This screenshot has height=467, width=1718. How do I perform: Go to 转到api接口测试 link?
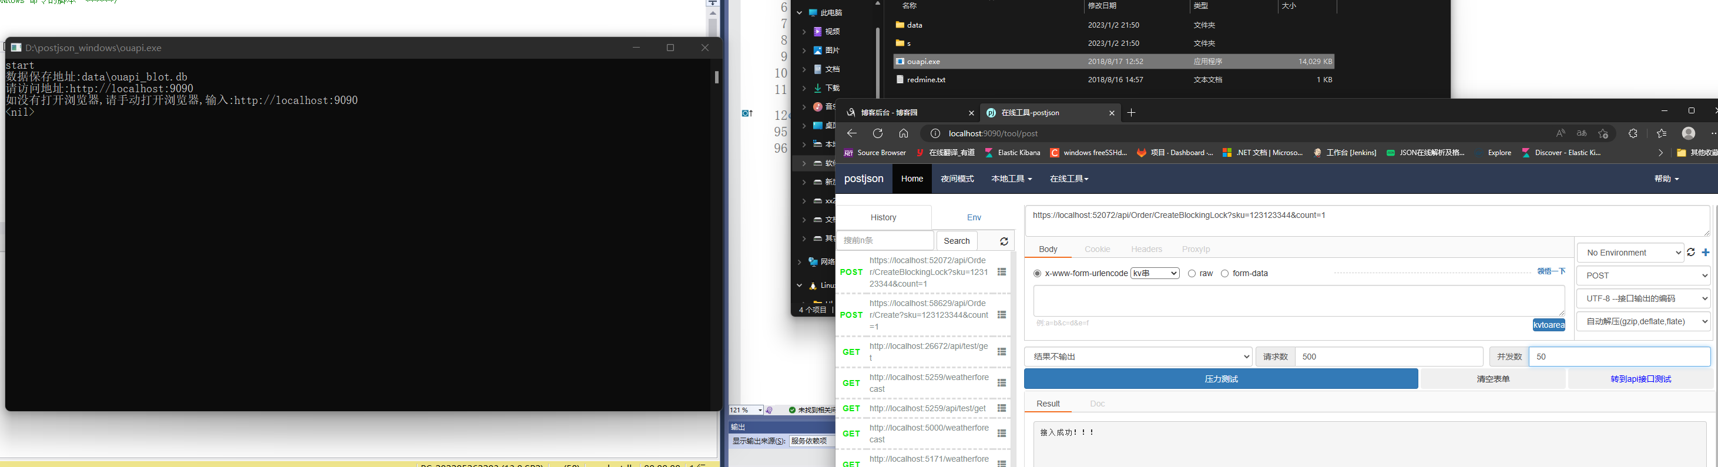[1640, 379]
